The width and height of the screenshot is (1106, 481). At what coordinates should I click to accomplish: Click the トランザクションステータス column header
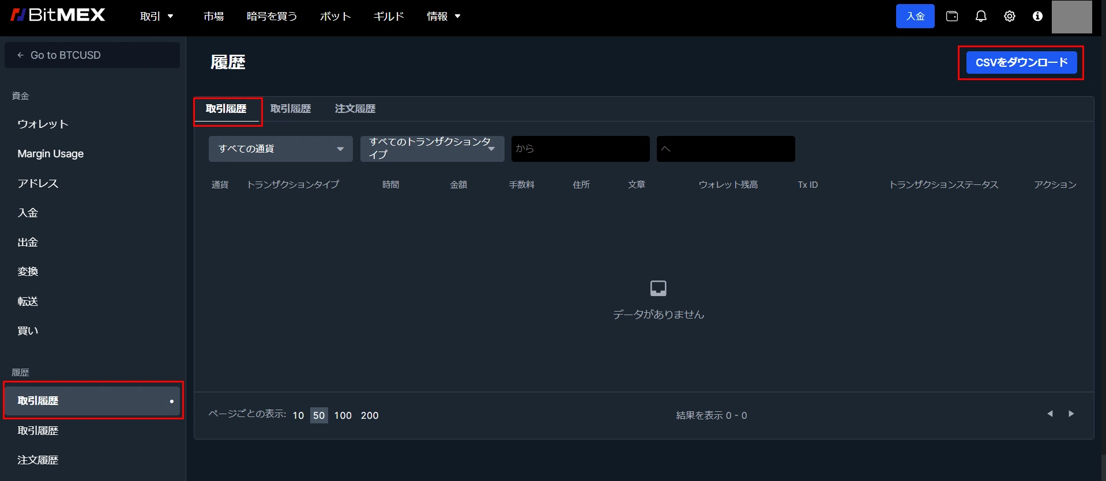click(x=943, y=184)
